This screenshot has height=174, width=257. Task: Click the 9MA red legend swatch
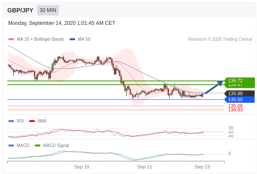click(x=32, y=121)
